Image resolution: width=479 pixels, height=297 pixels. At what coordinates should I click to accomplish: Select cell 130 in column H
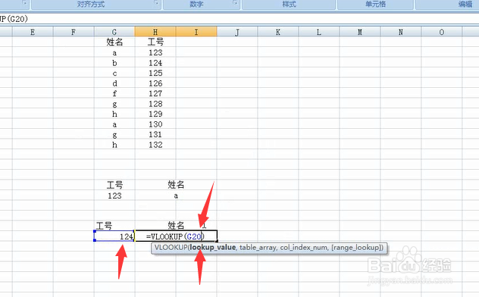pyautogui.click(x=155, y=124)
